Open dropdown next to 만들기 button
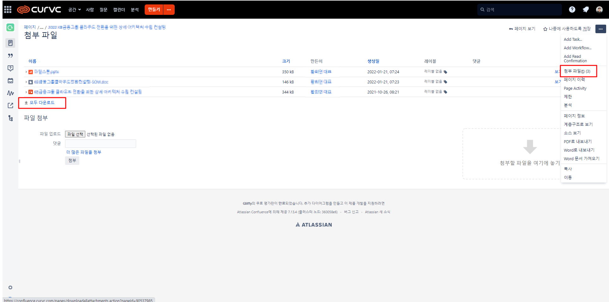This screenshot has height=302, width=609. point(169,10)
